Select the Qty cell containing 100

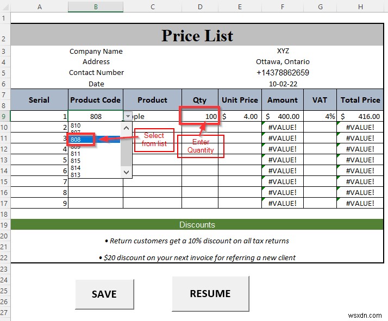[x=200, y=116]
